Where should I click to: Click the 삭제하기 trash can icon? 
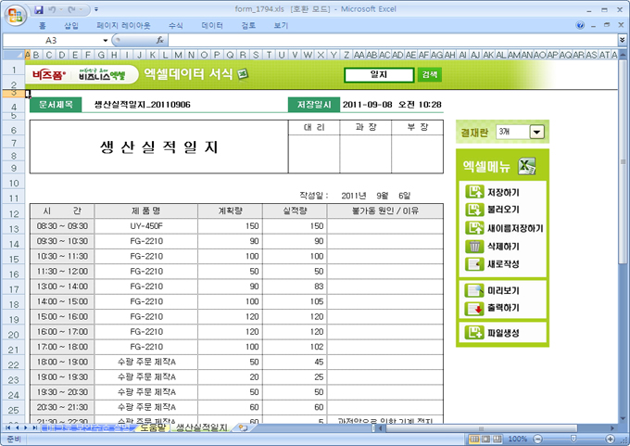(x=474, y=246)
